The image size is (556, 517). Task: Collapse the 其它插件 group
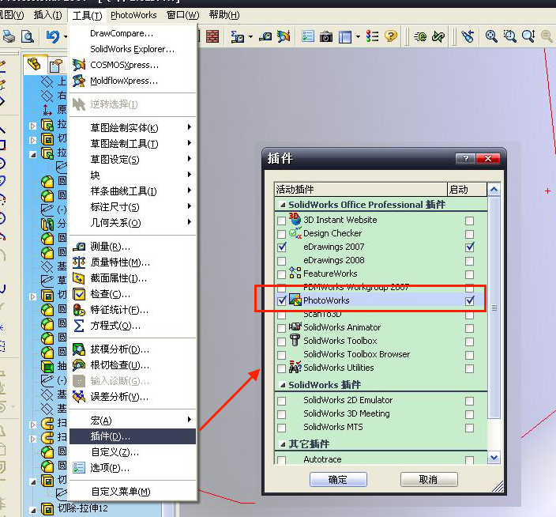pos(283,444)
